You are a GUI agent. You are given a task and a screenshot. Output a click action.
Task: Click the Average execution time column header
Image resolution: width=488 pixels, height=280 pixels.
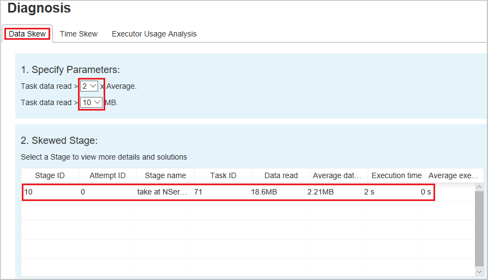[455, 175]
